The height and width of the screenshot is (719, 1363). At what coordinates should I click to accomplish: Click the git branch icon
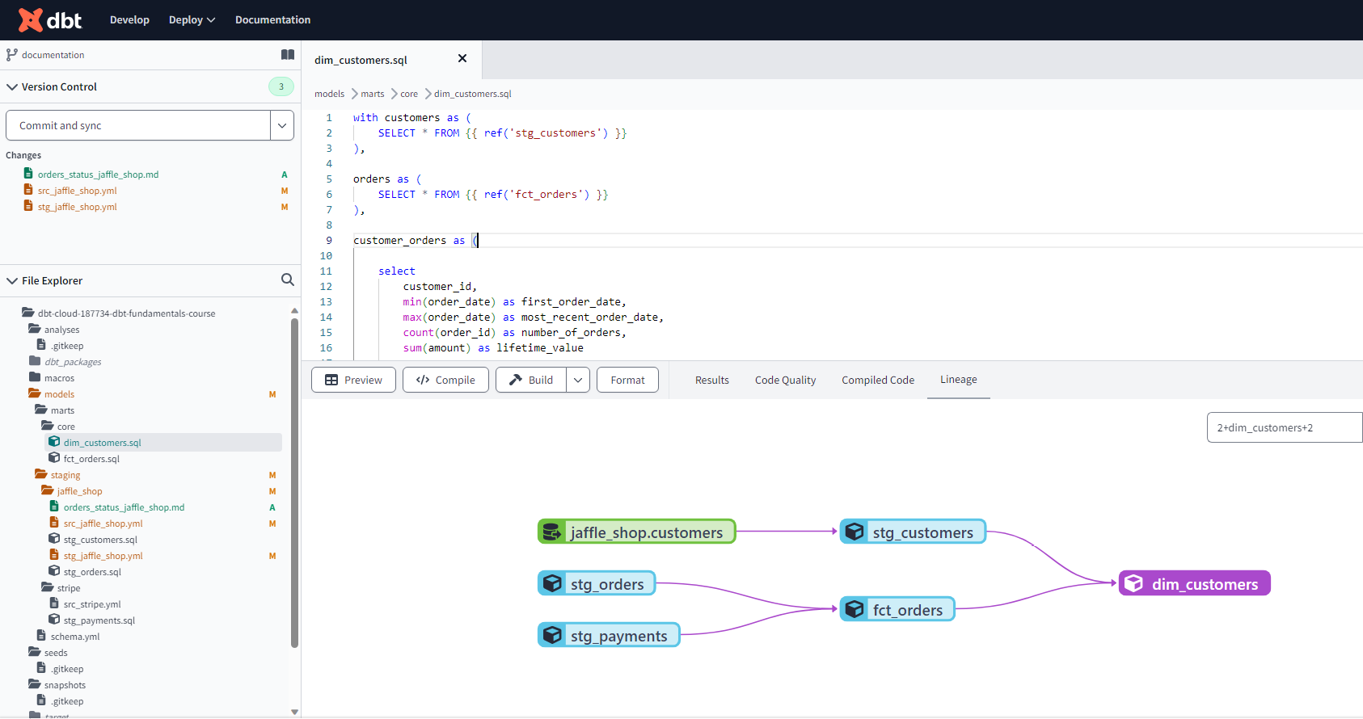(x=11, y=55)
